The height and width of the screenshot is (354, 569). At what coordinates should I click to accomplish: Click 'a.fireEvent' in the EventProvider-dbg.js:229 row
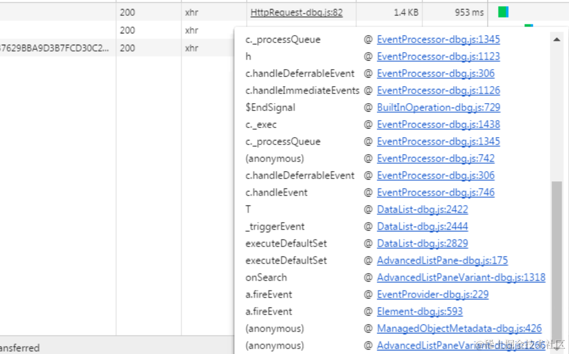[269, 295]
